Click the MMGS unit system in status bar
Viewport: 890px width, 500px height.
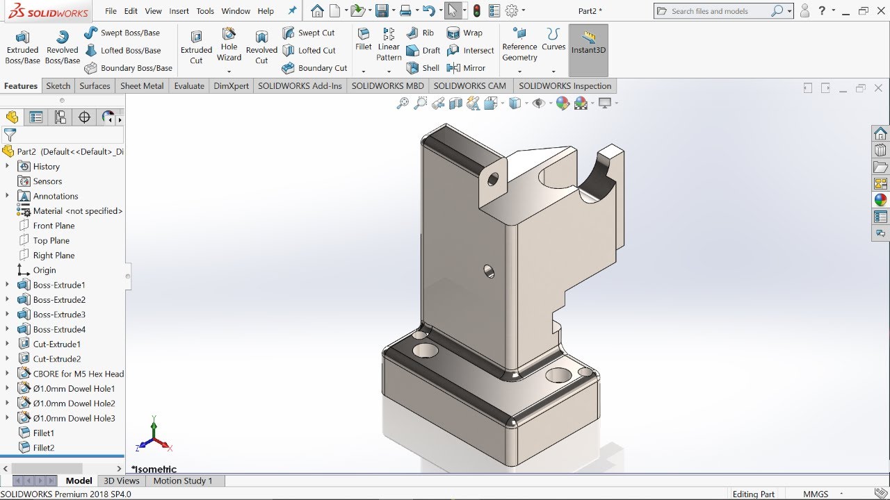(816, 494)
